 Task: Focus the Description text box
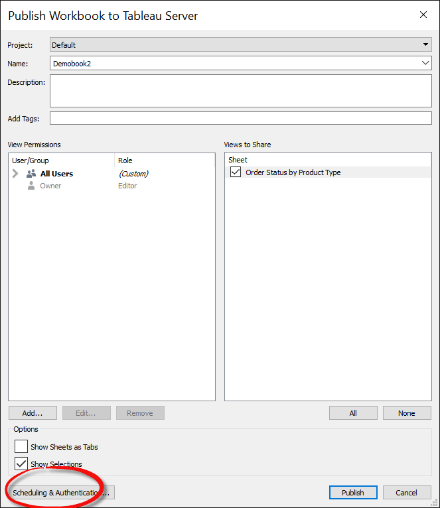pos(241,91)
